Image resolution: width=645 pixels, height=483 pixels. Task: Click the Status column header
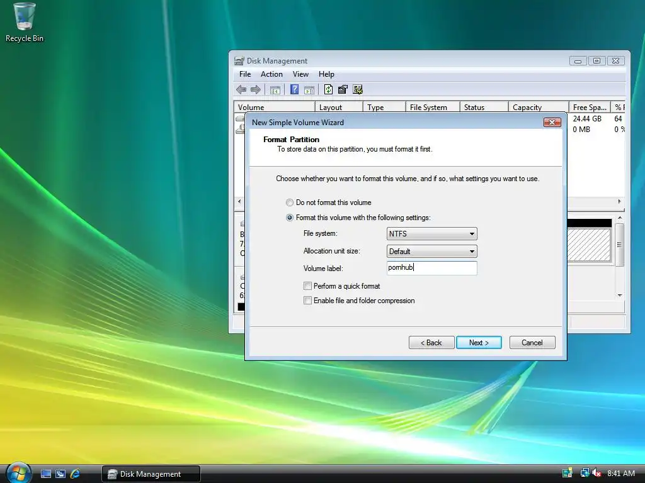[484, 107]
